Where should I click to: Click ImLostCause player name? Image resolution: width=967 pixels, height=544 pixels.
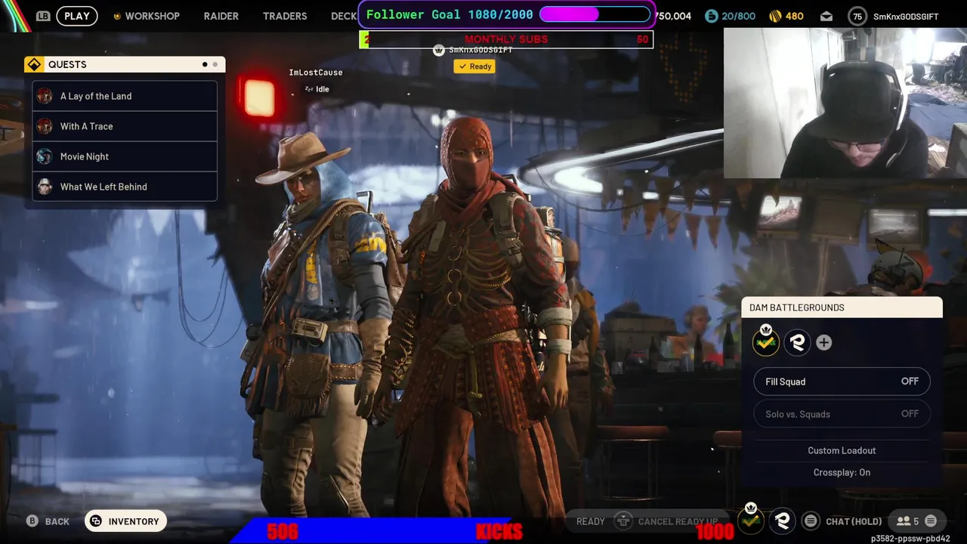click(316, 73)
